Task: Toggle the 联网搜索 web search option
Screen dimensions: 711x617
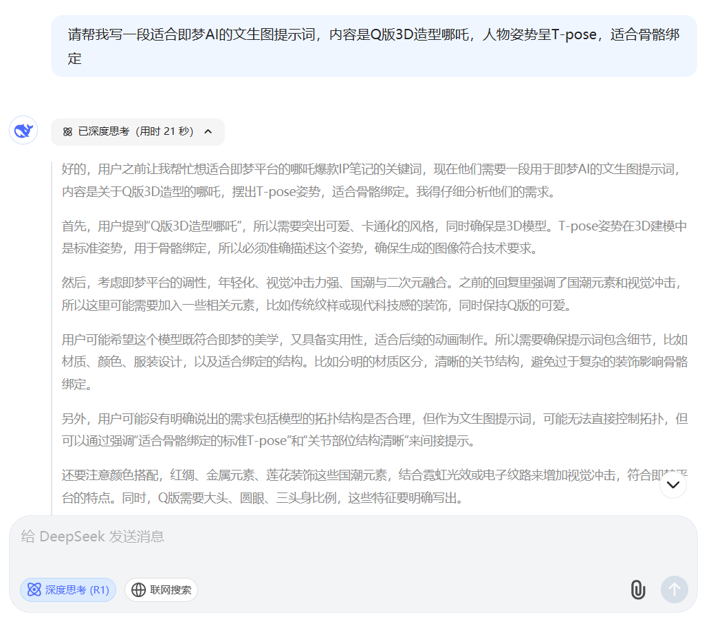Action: pos(161,589)
